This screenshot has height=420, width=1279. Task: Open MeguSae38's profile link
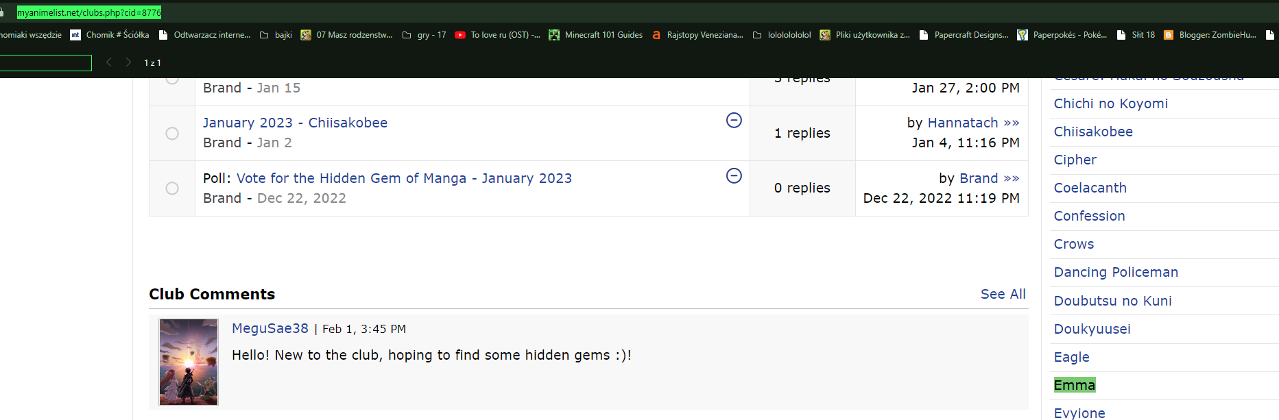coord(270,328)
